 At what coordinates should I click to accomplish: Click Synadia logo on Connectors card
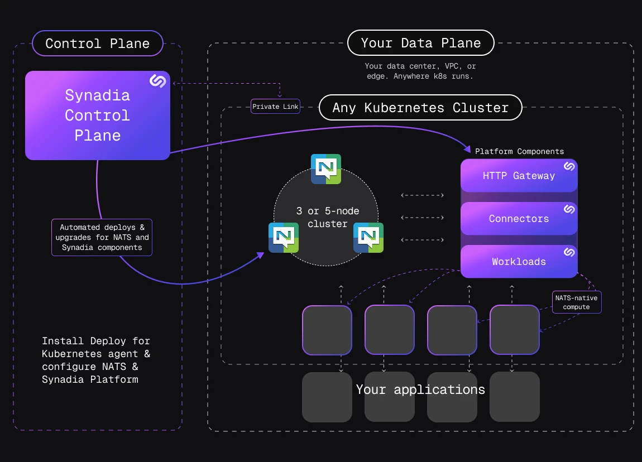click(569, 209)
